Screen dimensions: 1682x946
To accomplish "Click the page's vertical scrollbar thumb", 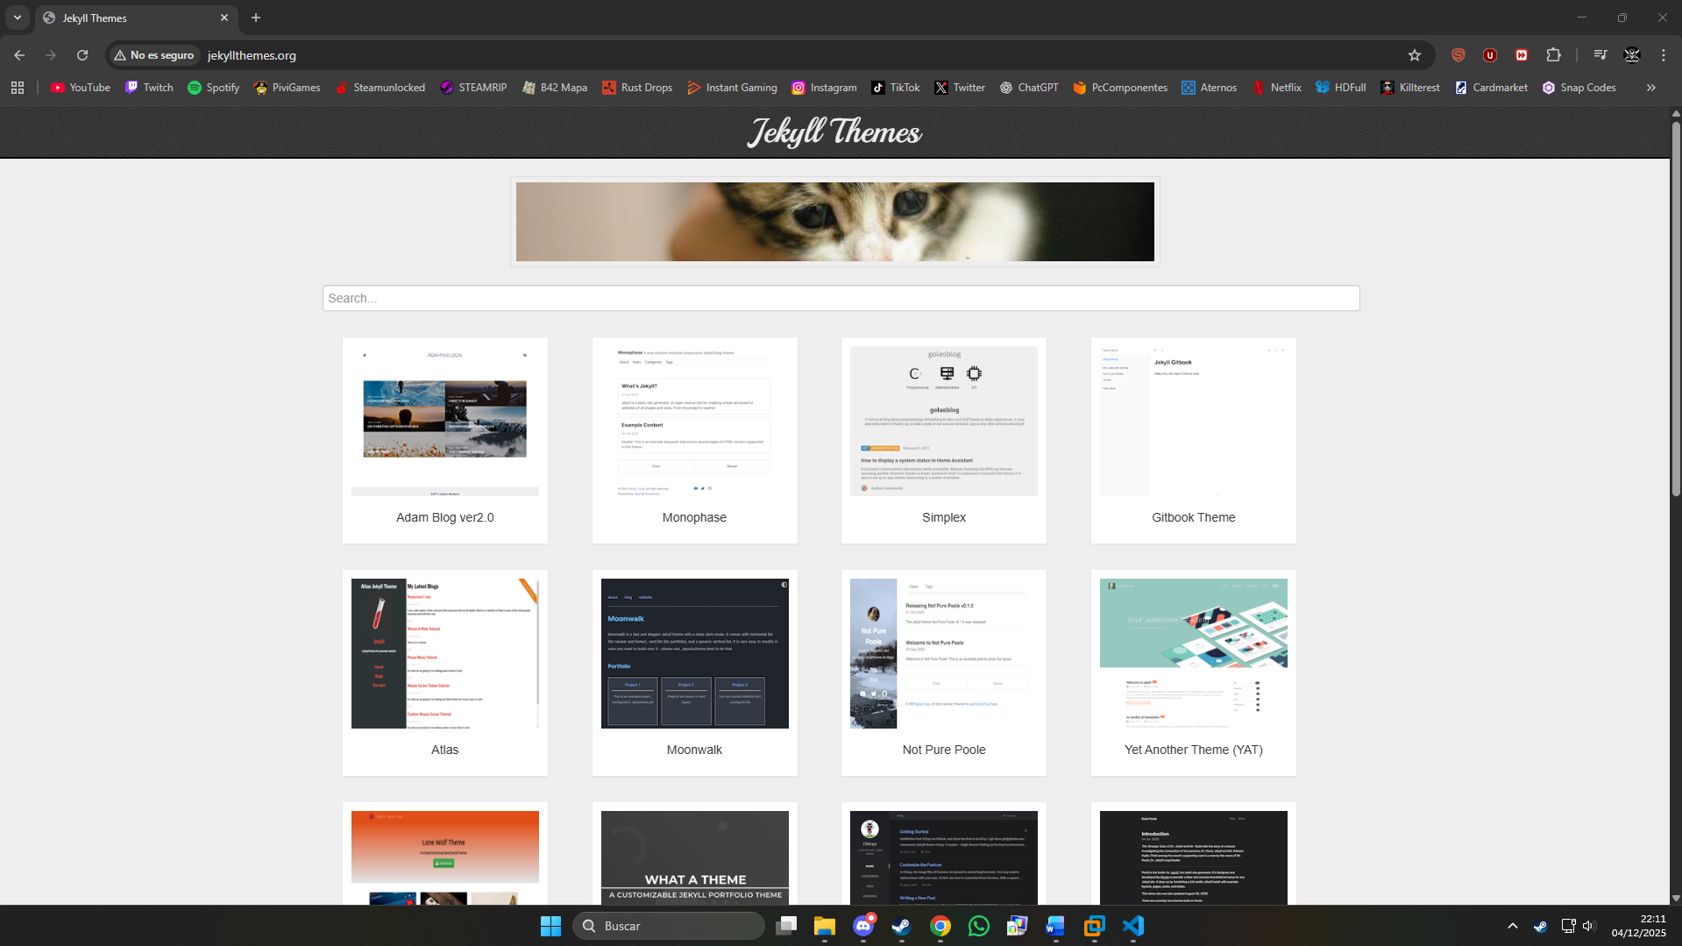I will coord(1676,307).
